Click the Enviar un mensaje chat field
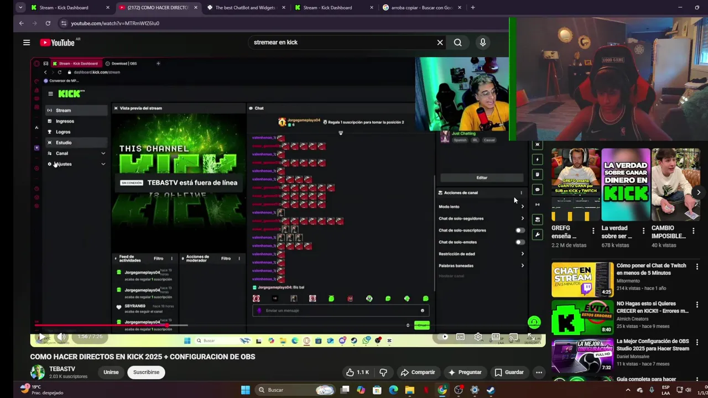The width and height of the screenshot is (708, 398). click(x=341, y=311)
